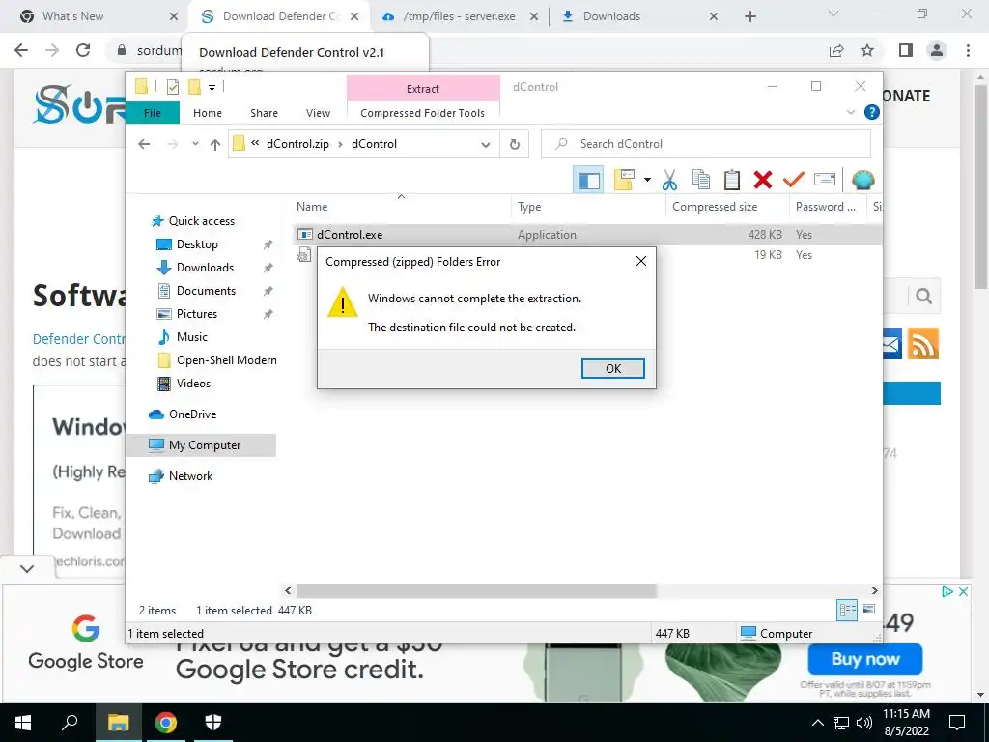Click the Chrome share page icon
This screenshot has width=989, height=742.
click(836, 50)
